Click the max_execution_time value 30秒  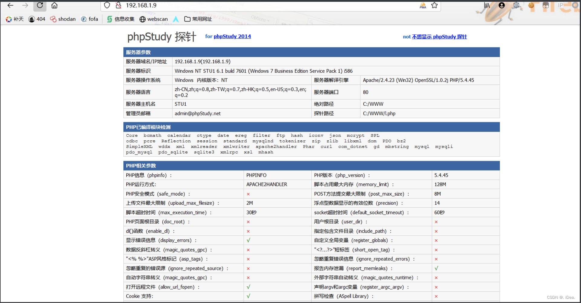click(x=252, y=212)
